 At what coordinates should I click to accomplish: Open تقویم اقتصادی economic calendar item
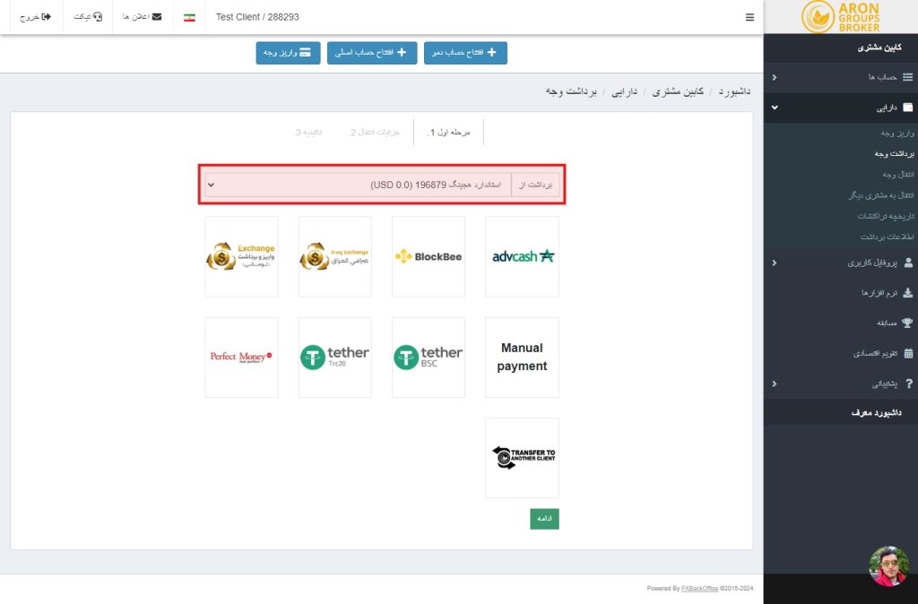[841, 353]
